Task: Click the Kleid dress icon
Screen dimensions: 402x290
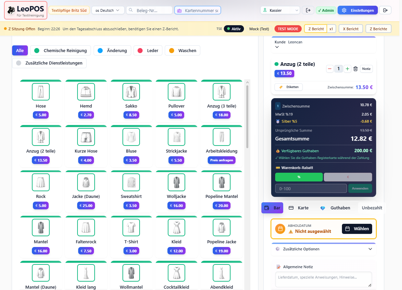Action: pos(177,227)
